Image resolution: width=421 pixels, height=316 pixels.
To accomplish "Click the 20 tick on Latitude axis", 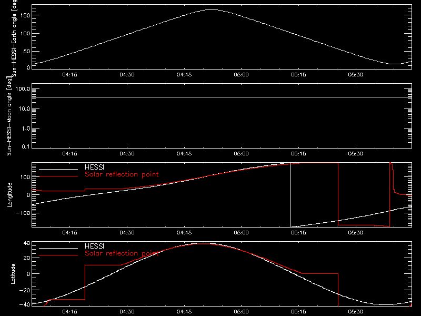I will click(27, 258).
